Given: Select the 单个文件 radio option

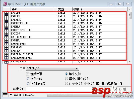Looking at the screenshot, I should coord(67,74).
